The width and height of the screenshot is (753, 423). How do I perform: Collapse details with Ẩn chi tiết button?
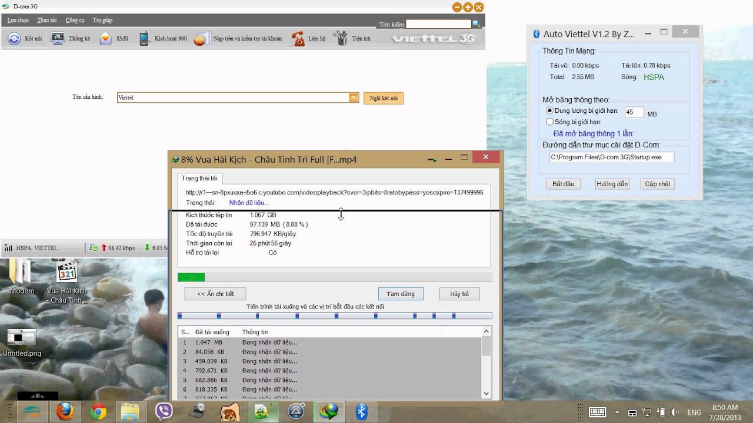pyautogui.click(x=215, y=294)
